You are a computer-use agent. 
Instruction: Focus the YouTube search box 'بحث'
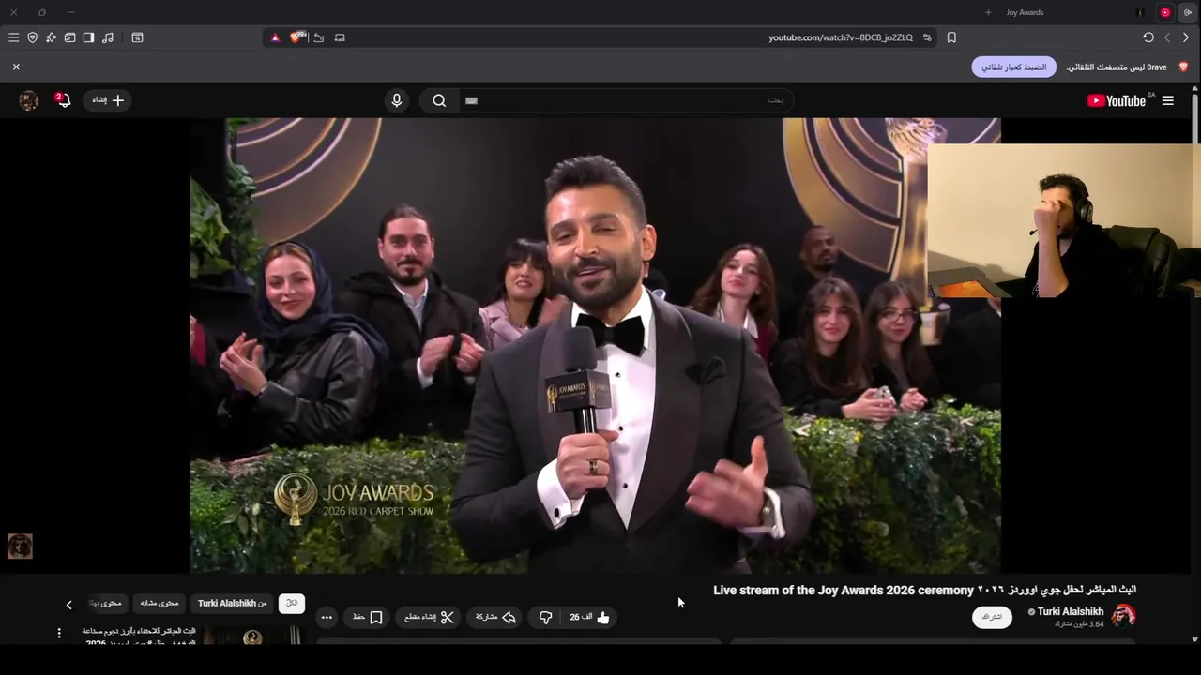626,100
